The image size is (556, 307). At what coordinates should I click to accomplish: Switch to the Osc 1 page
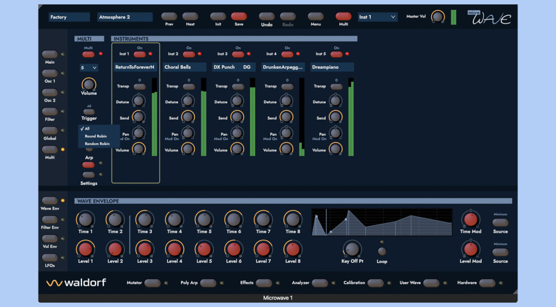click(x=49, y=73)
